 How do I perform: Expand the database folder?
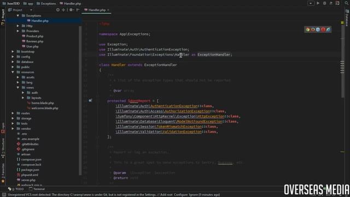click(13, 62)
